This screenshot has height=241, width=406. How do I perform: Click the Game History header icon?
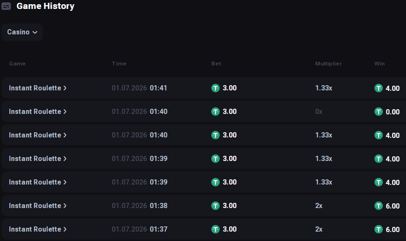pyautogui.click(x=6, y=6)
